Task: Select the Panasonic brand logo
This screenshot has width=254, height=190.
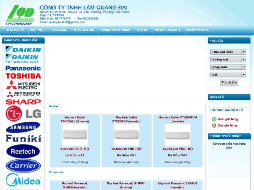Action: click(x=23, y=68)
